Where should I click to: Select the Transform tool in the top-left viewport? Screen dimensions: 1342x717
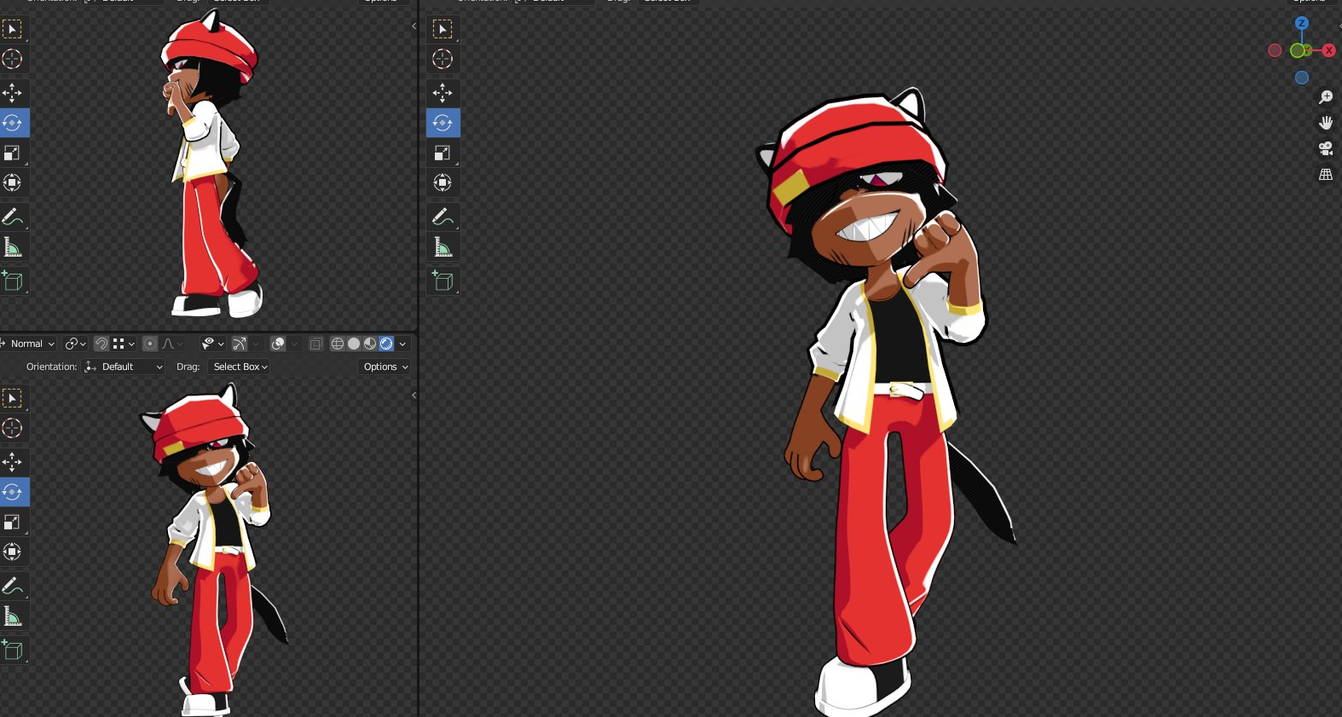tap(13, 182)
